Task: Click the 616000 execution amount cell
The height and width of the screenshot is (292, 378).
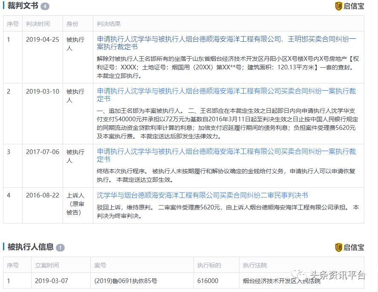Action: point(208,281)
